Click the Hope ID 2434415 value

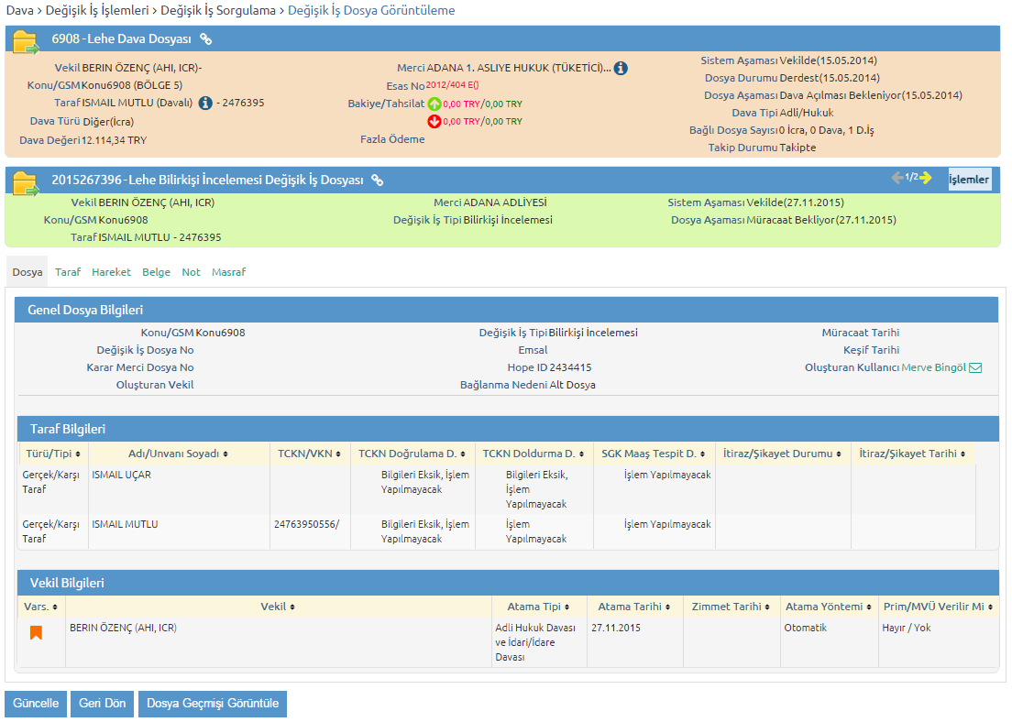point(570,367)
